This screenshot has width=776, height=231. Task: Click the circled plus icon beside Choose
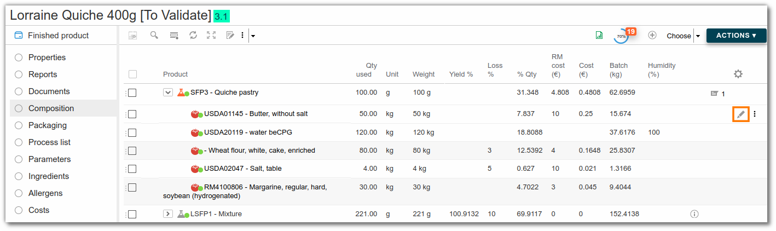(x=652, y=35)
